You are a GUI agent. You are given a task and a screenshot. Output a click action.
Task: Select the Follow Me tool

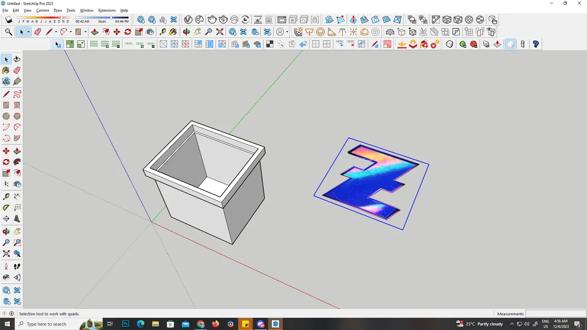[17, 162]
